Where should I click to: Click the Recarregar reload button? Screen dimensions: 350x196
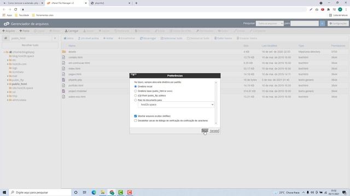pyautogui.click(x=148, y=38)
